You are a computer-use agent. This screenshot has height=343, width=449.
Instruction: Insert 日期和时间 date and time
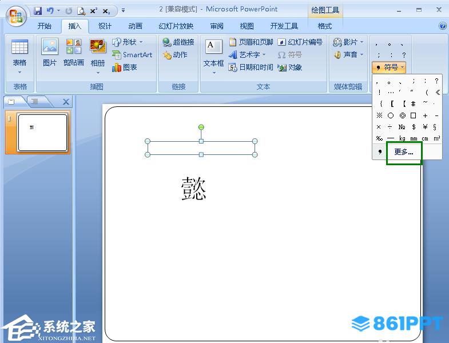point(251,67)
